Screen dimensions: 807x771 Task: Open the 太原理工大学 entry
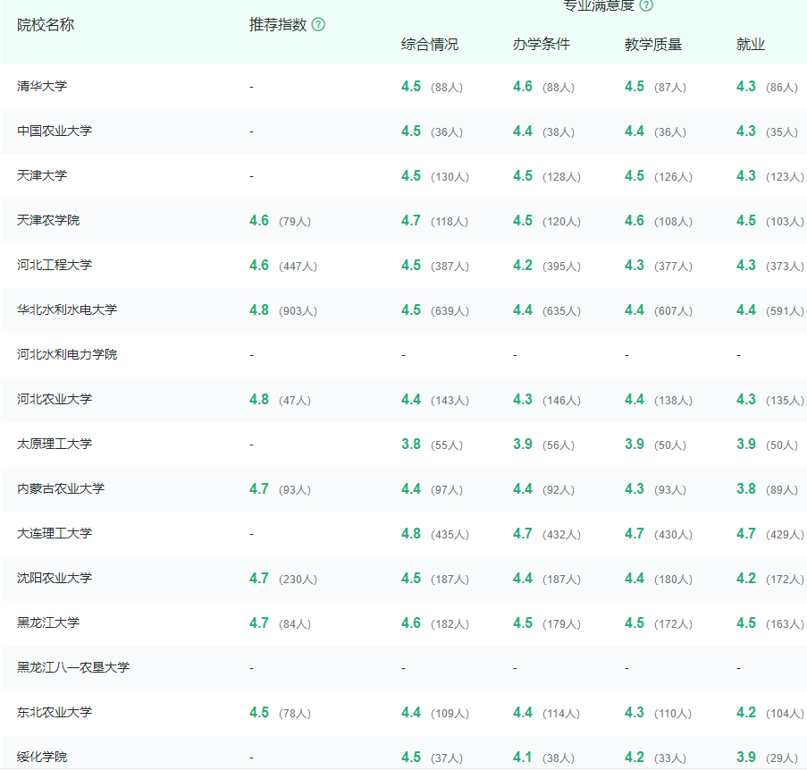55,445
